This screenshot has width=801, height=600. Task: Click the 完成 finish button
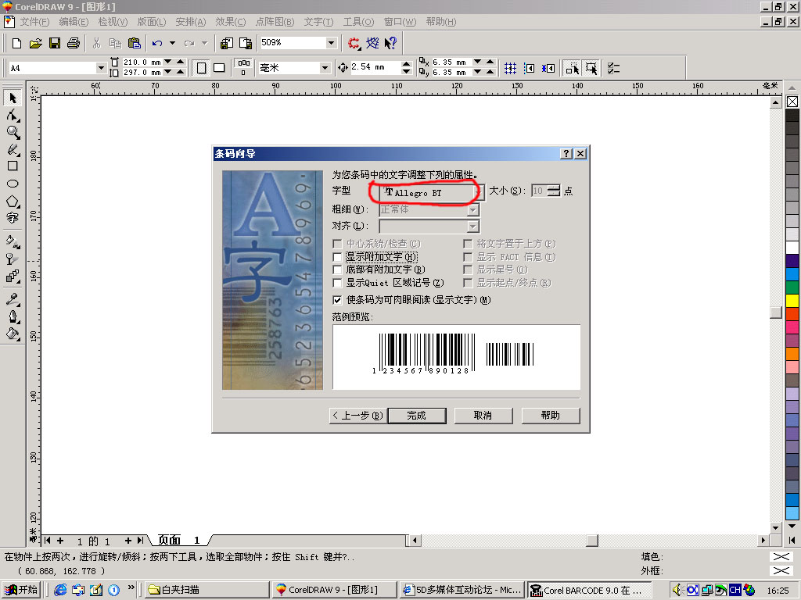417,416
